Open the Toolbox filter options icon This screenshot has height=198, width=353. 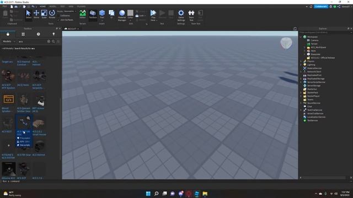(58, 42)
